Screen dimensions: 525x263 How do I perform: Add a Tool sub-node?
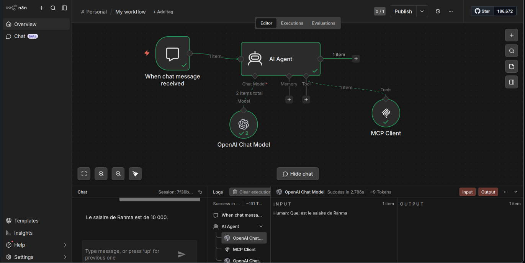[306, 100]
